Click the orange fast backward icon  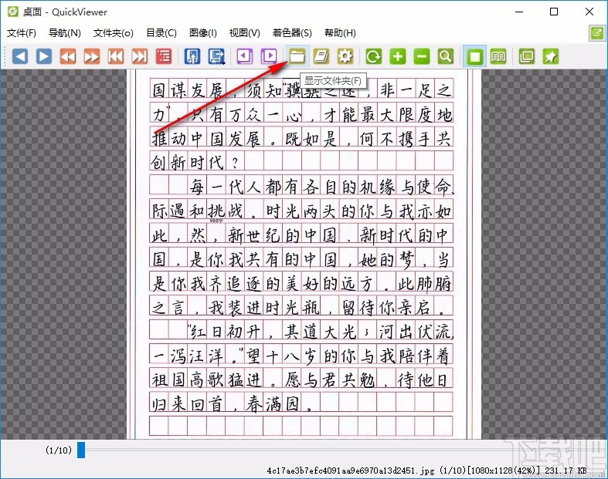pyautogui.click(x=68, y=56)
